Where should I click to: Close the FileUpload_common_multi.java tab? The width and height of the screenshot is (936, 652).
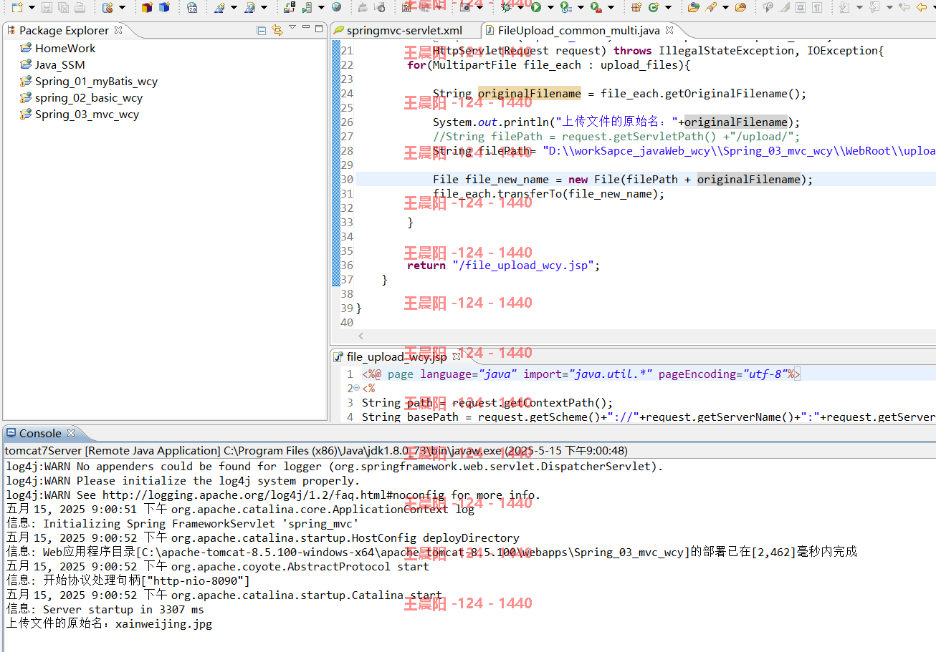pyautogui.click(x=669, y=30)
